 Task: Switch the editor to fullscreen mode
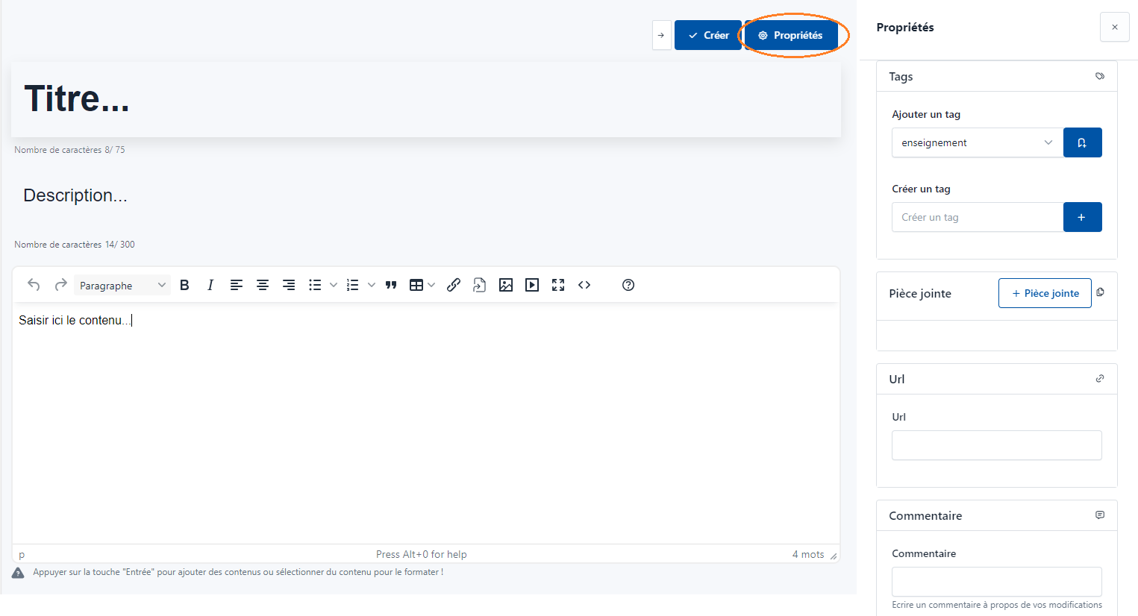(x=558, y=285)
